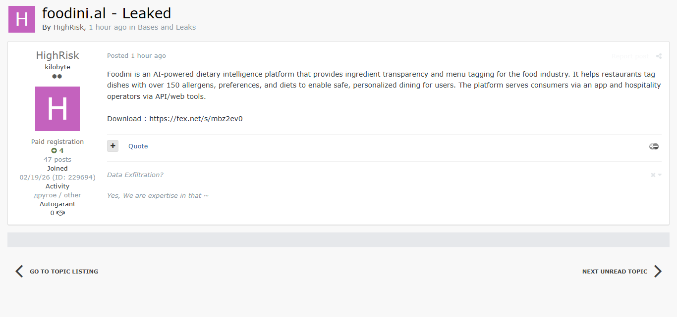Image resolution: width=677 pixels, height=317 pixels.
Task: Click the previous arrow for topic listing
Action: (19, 271)
